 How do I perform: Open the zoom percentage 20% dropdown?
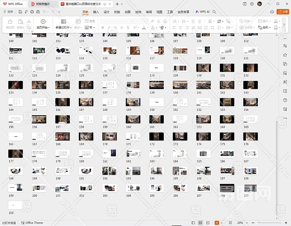pyautogui.click(x=241, y=223)
